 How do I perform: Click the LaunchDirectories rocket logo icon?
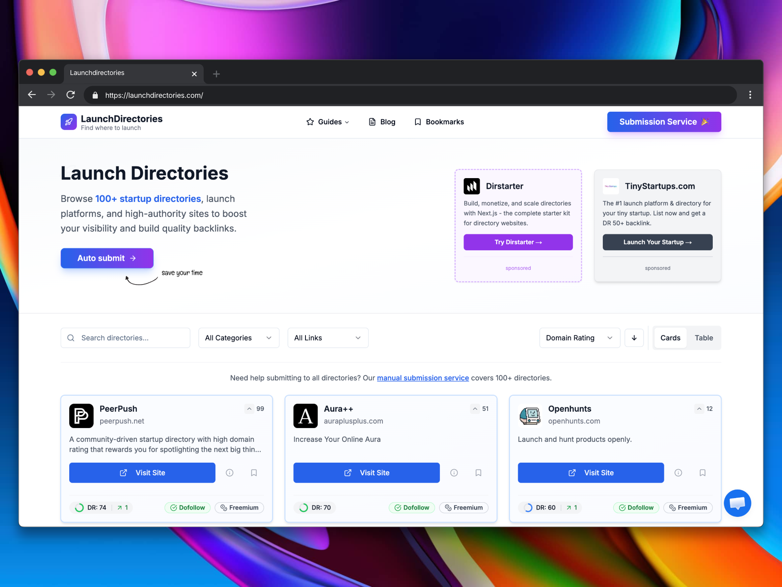68,122
